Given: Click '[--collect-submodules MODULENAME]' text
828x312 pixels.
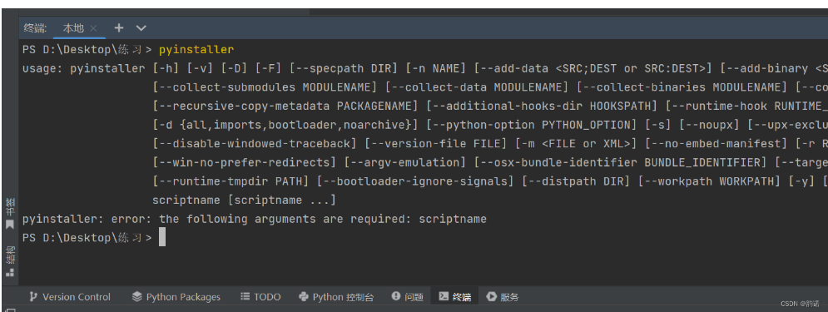Looking at the screenshot, I should 265,87.
